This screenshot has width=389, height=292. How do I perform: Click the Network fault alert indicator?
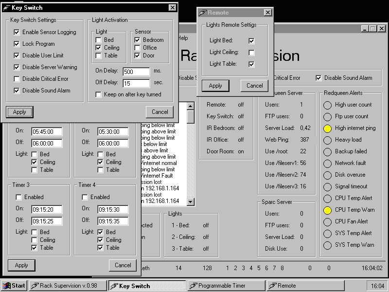pyautogui.click(x=327, y=164)
